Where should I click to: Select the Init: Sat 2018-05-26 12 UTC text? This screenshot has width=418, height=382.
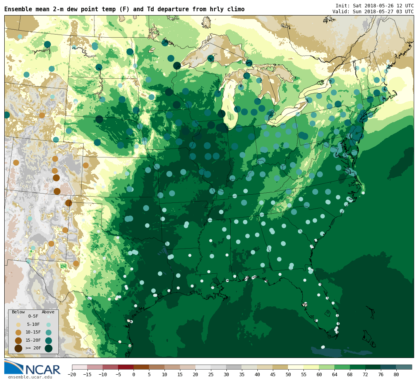click(x=375, y=5)
